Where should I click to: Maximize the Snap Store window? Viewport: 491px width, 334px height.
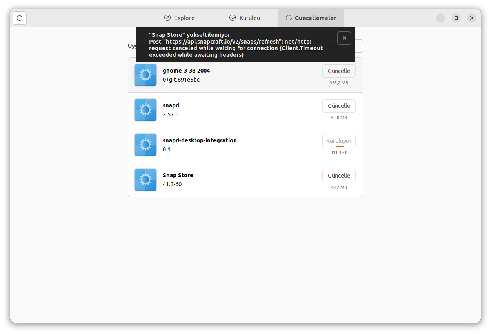tap(456, 18)
